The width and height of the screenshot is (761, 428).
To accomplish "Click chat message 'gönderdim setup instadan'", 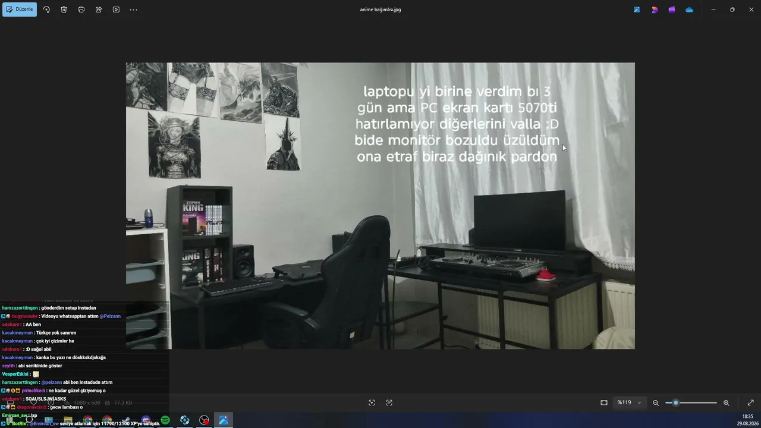I will click(x=68, y=308).
